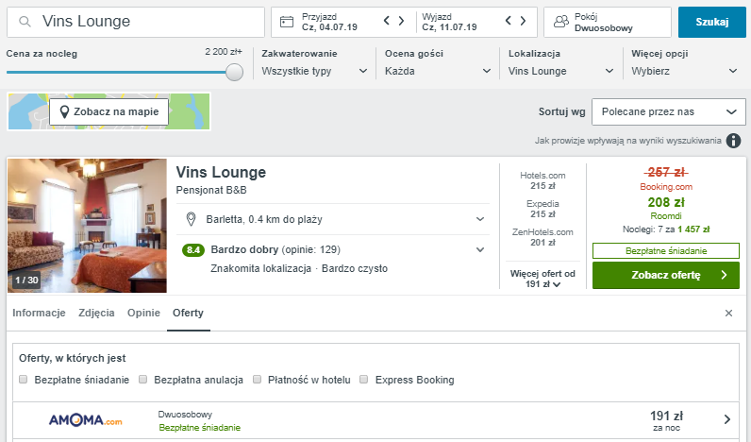Click the search magnifier icon
751x442 pixels.
25,22
